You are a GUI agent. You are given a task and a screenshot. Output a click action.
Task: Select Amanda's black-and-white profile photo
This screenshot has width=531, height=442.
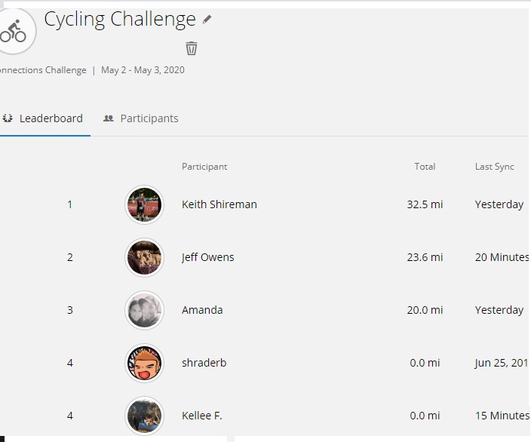(144, 310)
